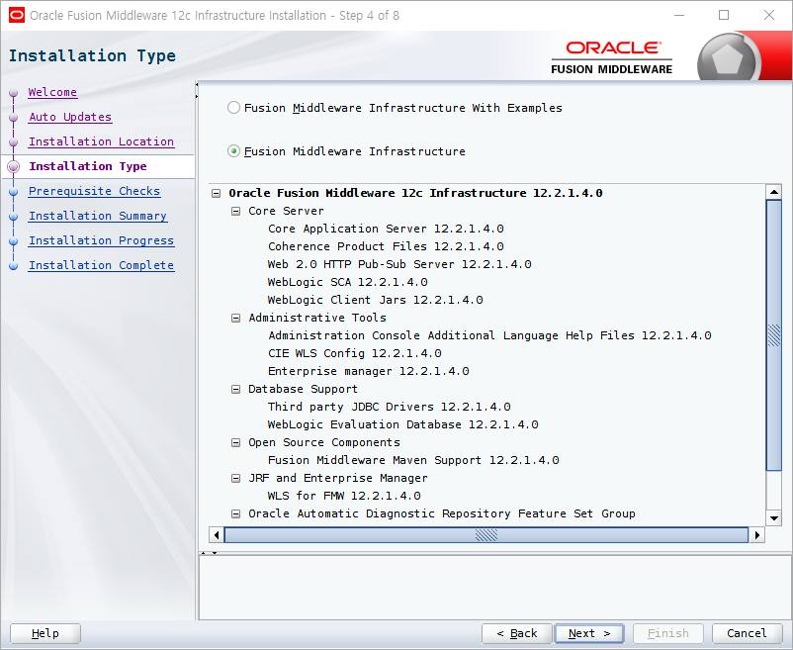
Task: Click the vertical scrollbar down arrow
Action: (774, 518)
